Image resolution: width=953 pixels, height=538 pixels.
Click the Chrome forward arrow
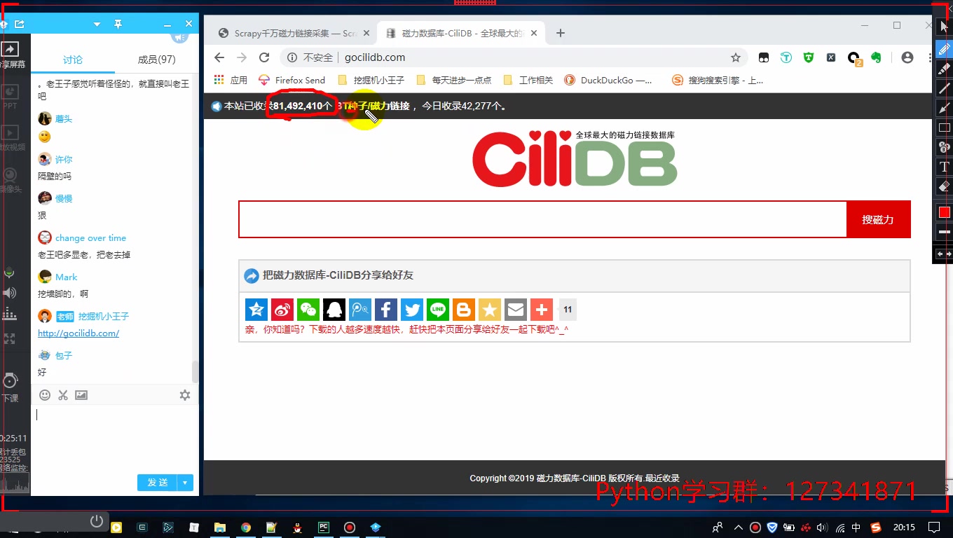point(242,57)
